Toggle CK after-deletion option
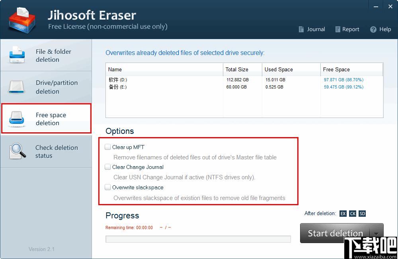The height and width of the screenshot is (259, 398). coord(353,214)
